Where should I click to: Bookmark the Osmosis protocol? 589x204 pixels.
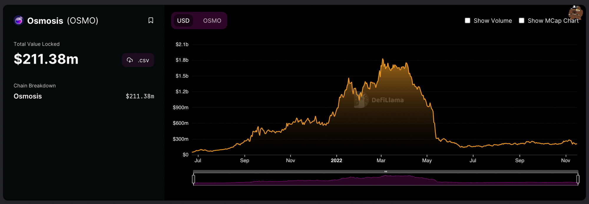[x=151, y=20]
